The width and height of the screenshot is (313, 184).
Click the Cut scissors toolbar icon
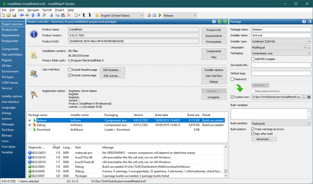tap(52, 15)
